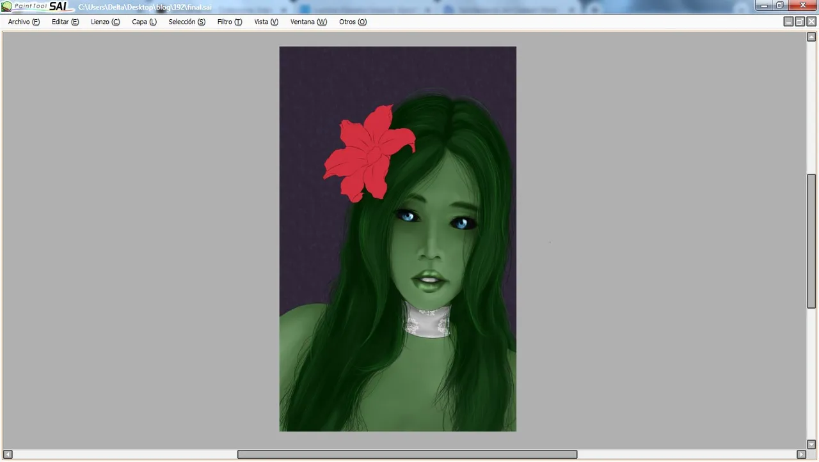This screenshot has height=462, width=819.
Task: Click the horizontal scrollbar thumb
Action: click(407, 454)
